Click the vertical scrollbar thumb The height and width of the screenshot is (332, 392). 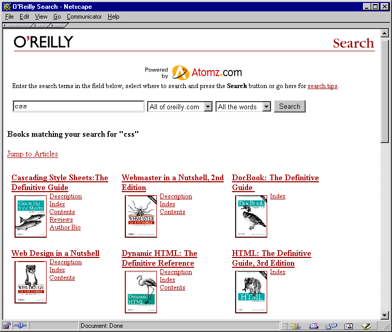(385, 91)
